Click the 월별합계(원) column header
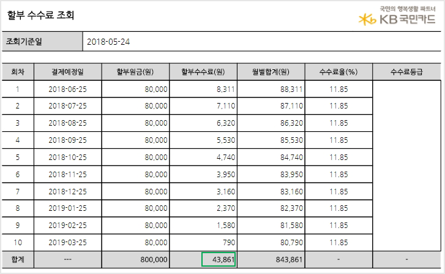This screenshot has height=274, width=445. click(x=271, y=72)
